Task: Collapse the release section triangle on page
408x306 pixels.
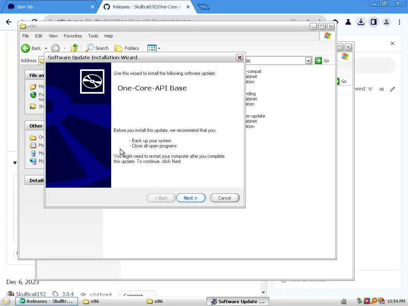Action: (15, 163)
